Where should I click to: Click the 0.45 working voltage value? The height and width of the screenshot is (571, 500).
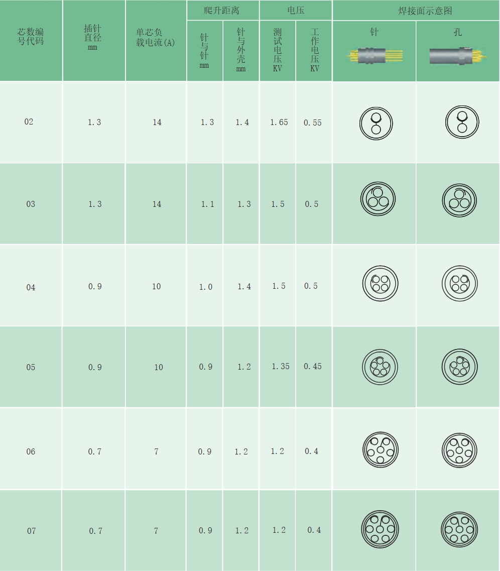[312, 367]
